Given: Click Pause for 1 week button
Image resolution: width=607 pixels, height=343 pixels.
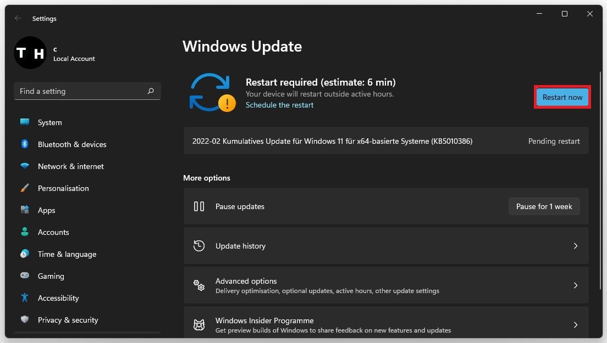Looking at the screenshot, I should pyautogui.click(x=544, y=206).
